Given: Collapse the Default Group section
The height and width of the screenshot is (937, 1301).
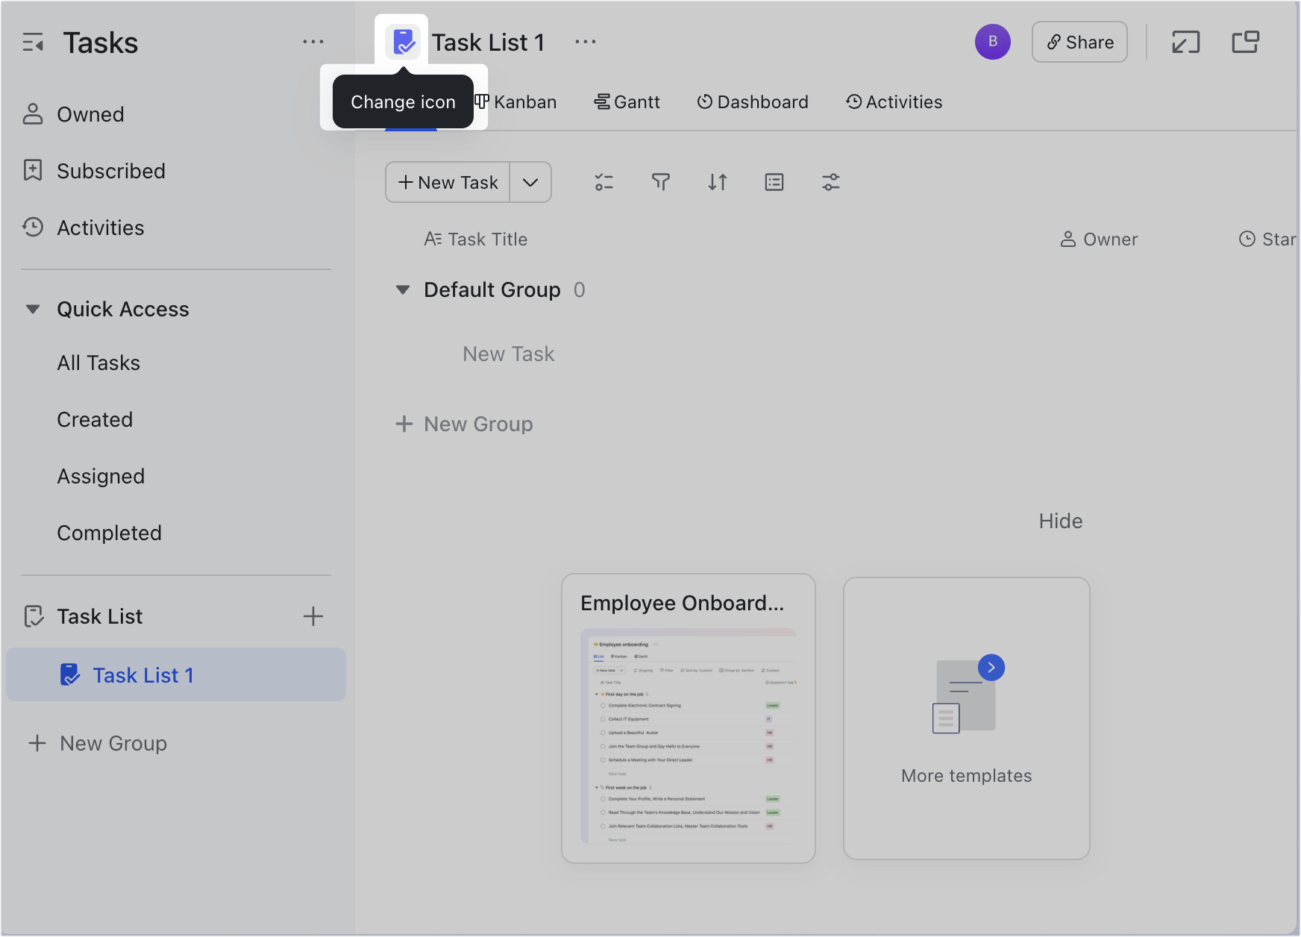Looking at the screenshot, I should [x=403, y=289].
